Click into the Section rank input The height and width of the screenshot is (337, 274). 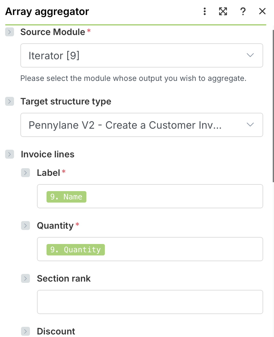coord(150,302)
